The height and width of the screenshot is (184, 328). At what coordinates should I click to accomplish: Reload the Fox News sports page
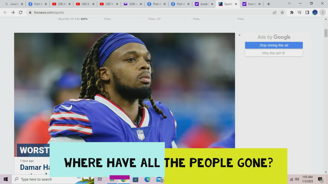[20, 12]
